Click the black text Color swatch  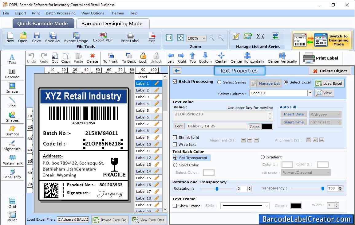(267, 127)
